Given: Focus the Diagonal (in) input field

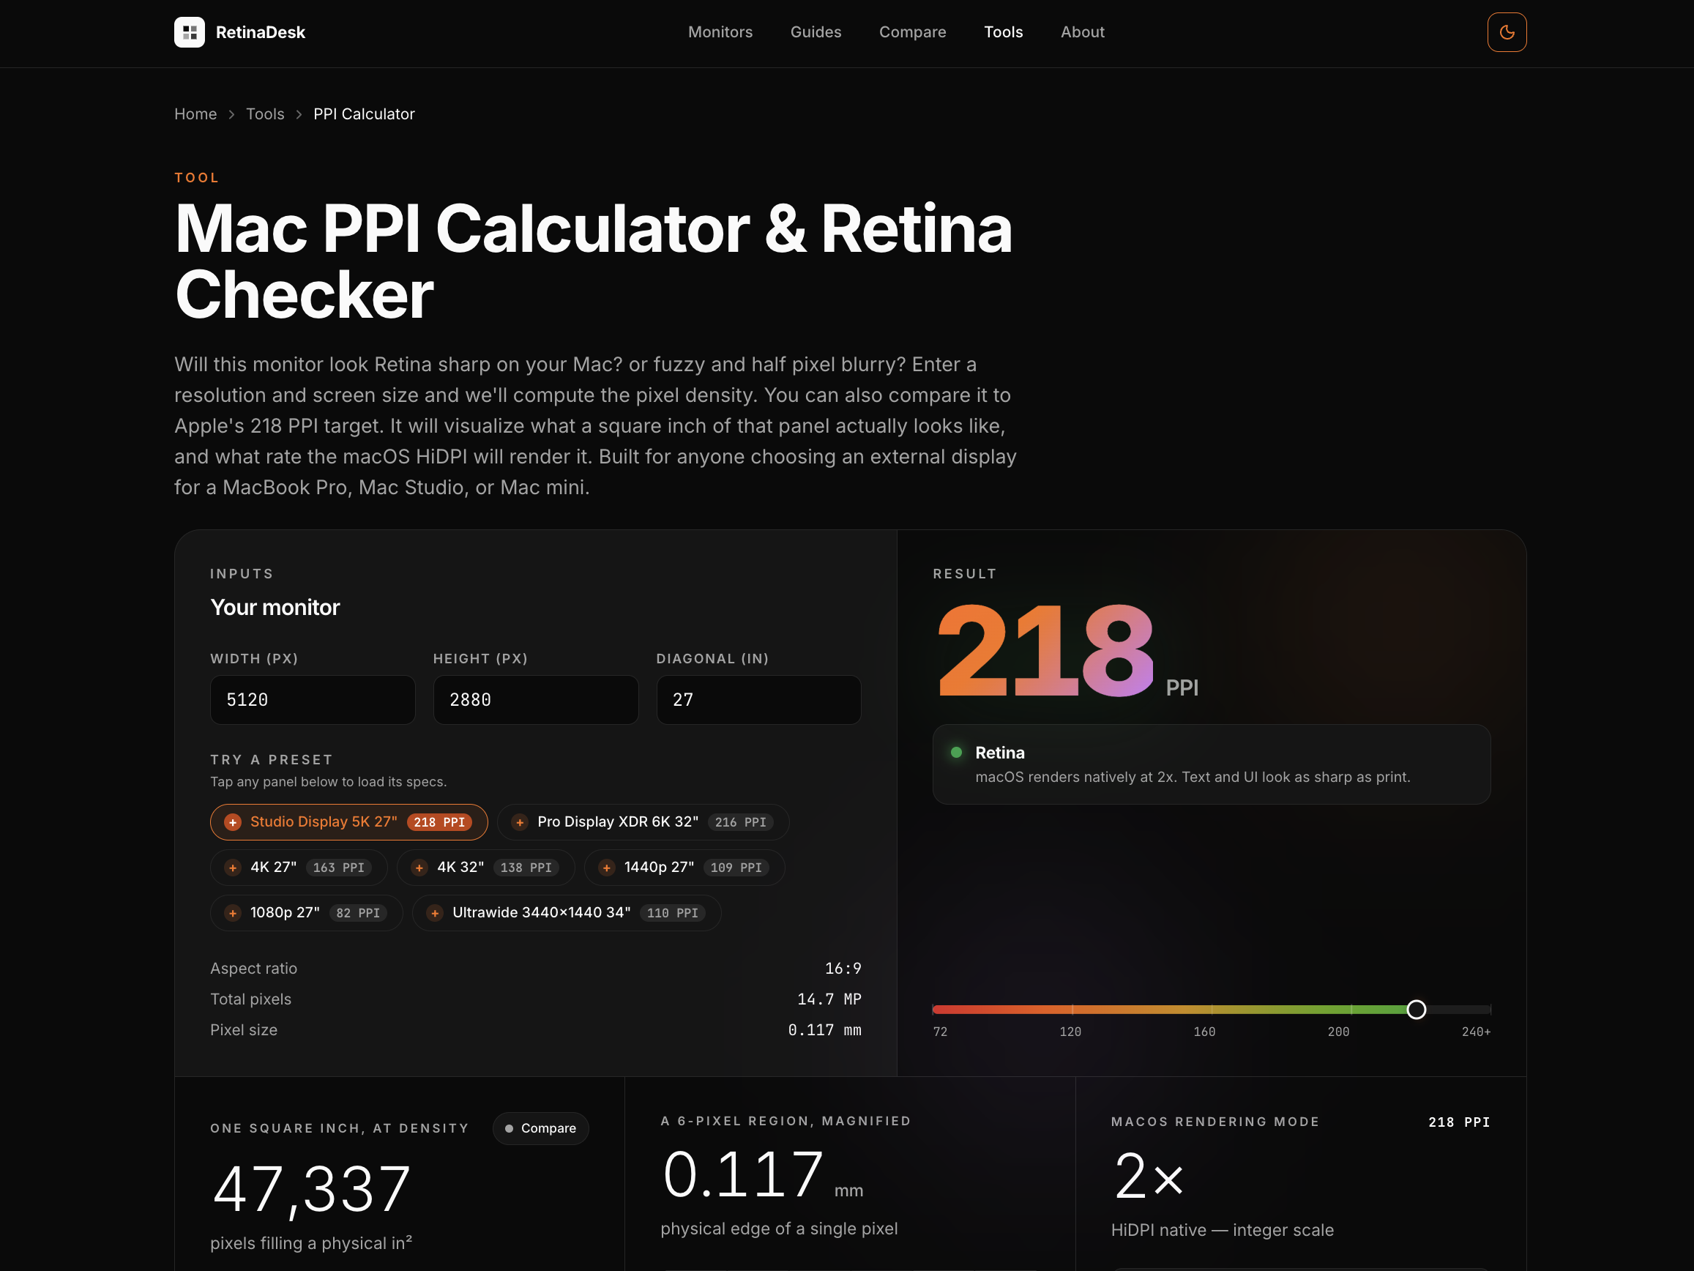Looking at the screenshot, I should tap(758, 699).
